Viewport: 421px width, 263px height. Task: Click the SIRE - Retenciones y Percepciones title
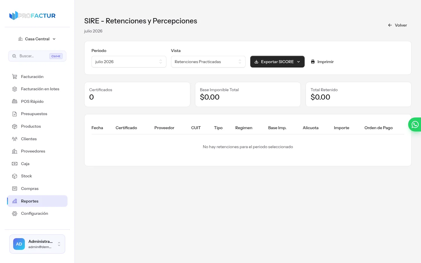141,21
